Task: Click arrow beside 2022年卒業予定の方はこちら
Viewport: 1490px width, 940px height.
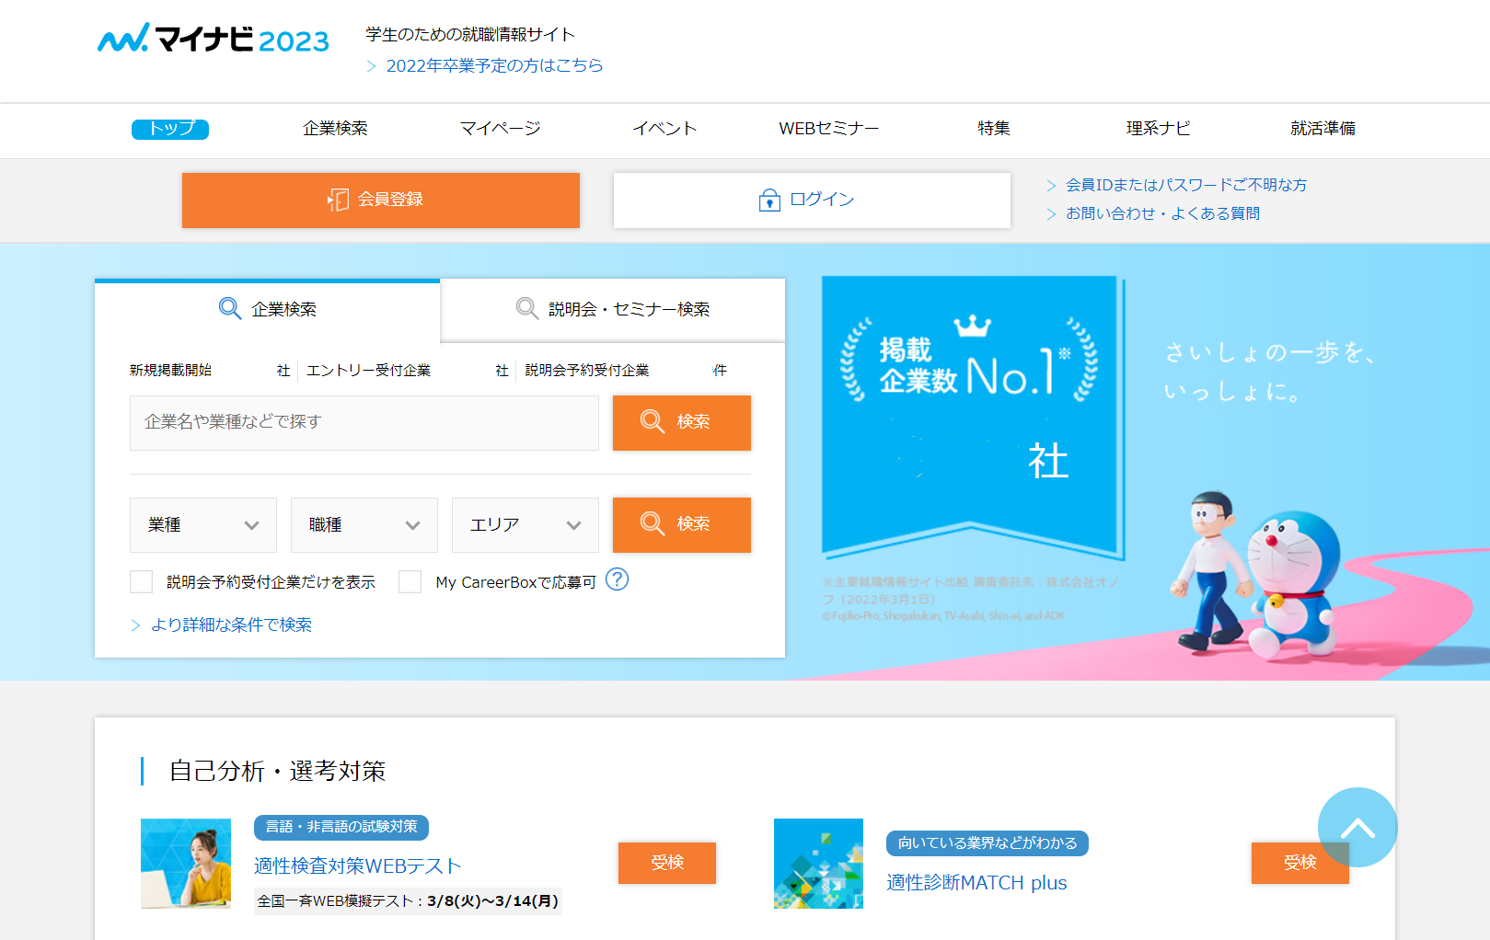Action: [x=372, y=66]
